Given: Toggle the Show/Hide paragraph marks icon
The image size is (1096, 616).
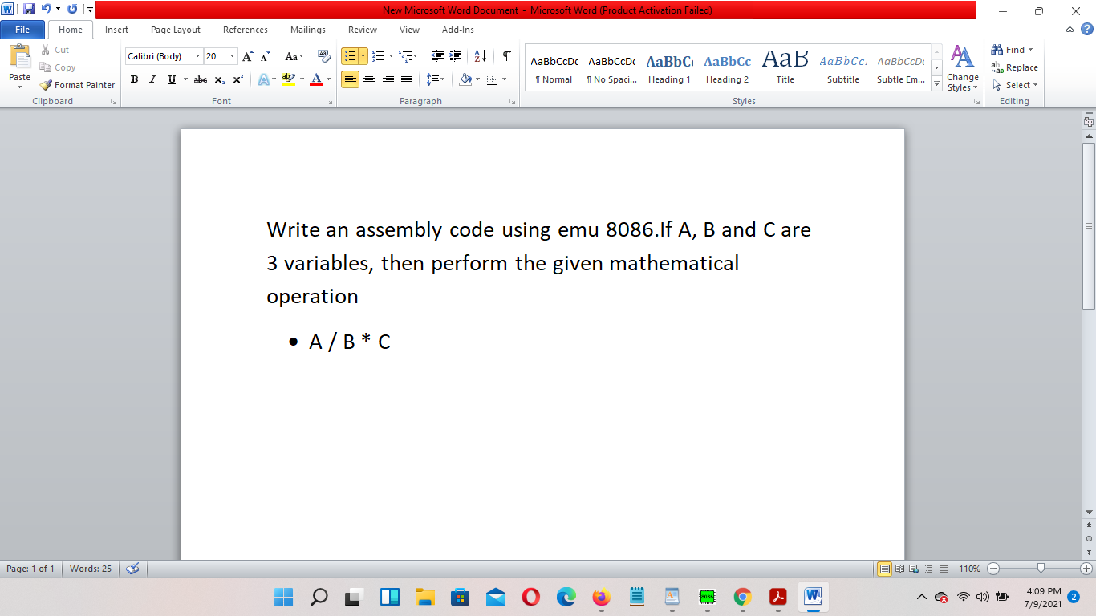Looking at the screenshot, I should [x=505, y=55].
